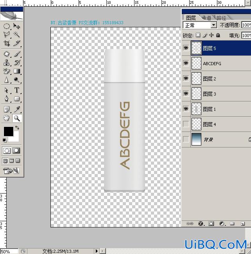Toggle visibility of 图层 2
The image size is (251, 254).
click(186, 78)
